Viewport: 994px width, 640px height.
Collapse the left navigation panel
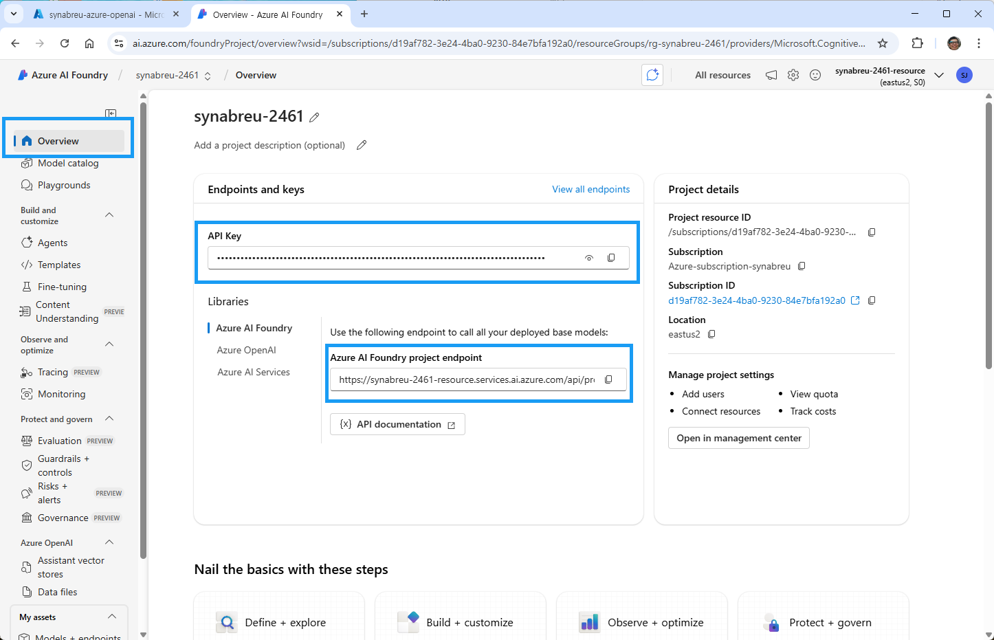pos(111,113)
